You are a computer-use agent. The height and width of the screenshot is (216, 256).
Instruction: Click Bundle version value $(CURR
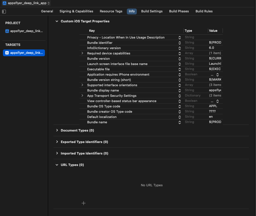pos(215,59)
